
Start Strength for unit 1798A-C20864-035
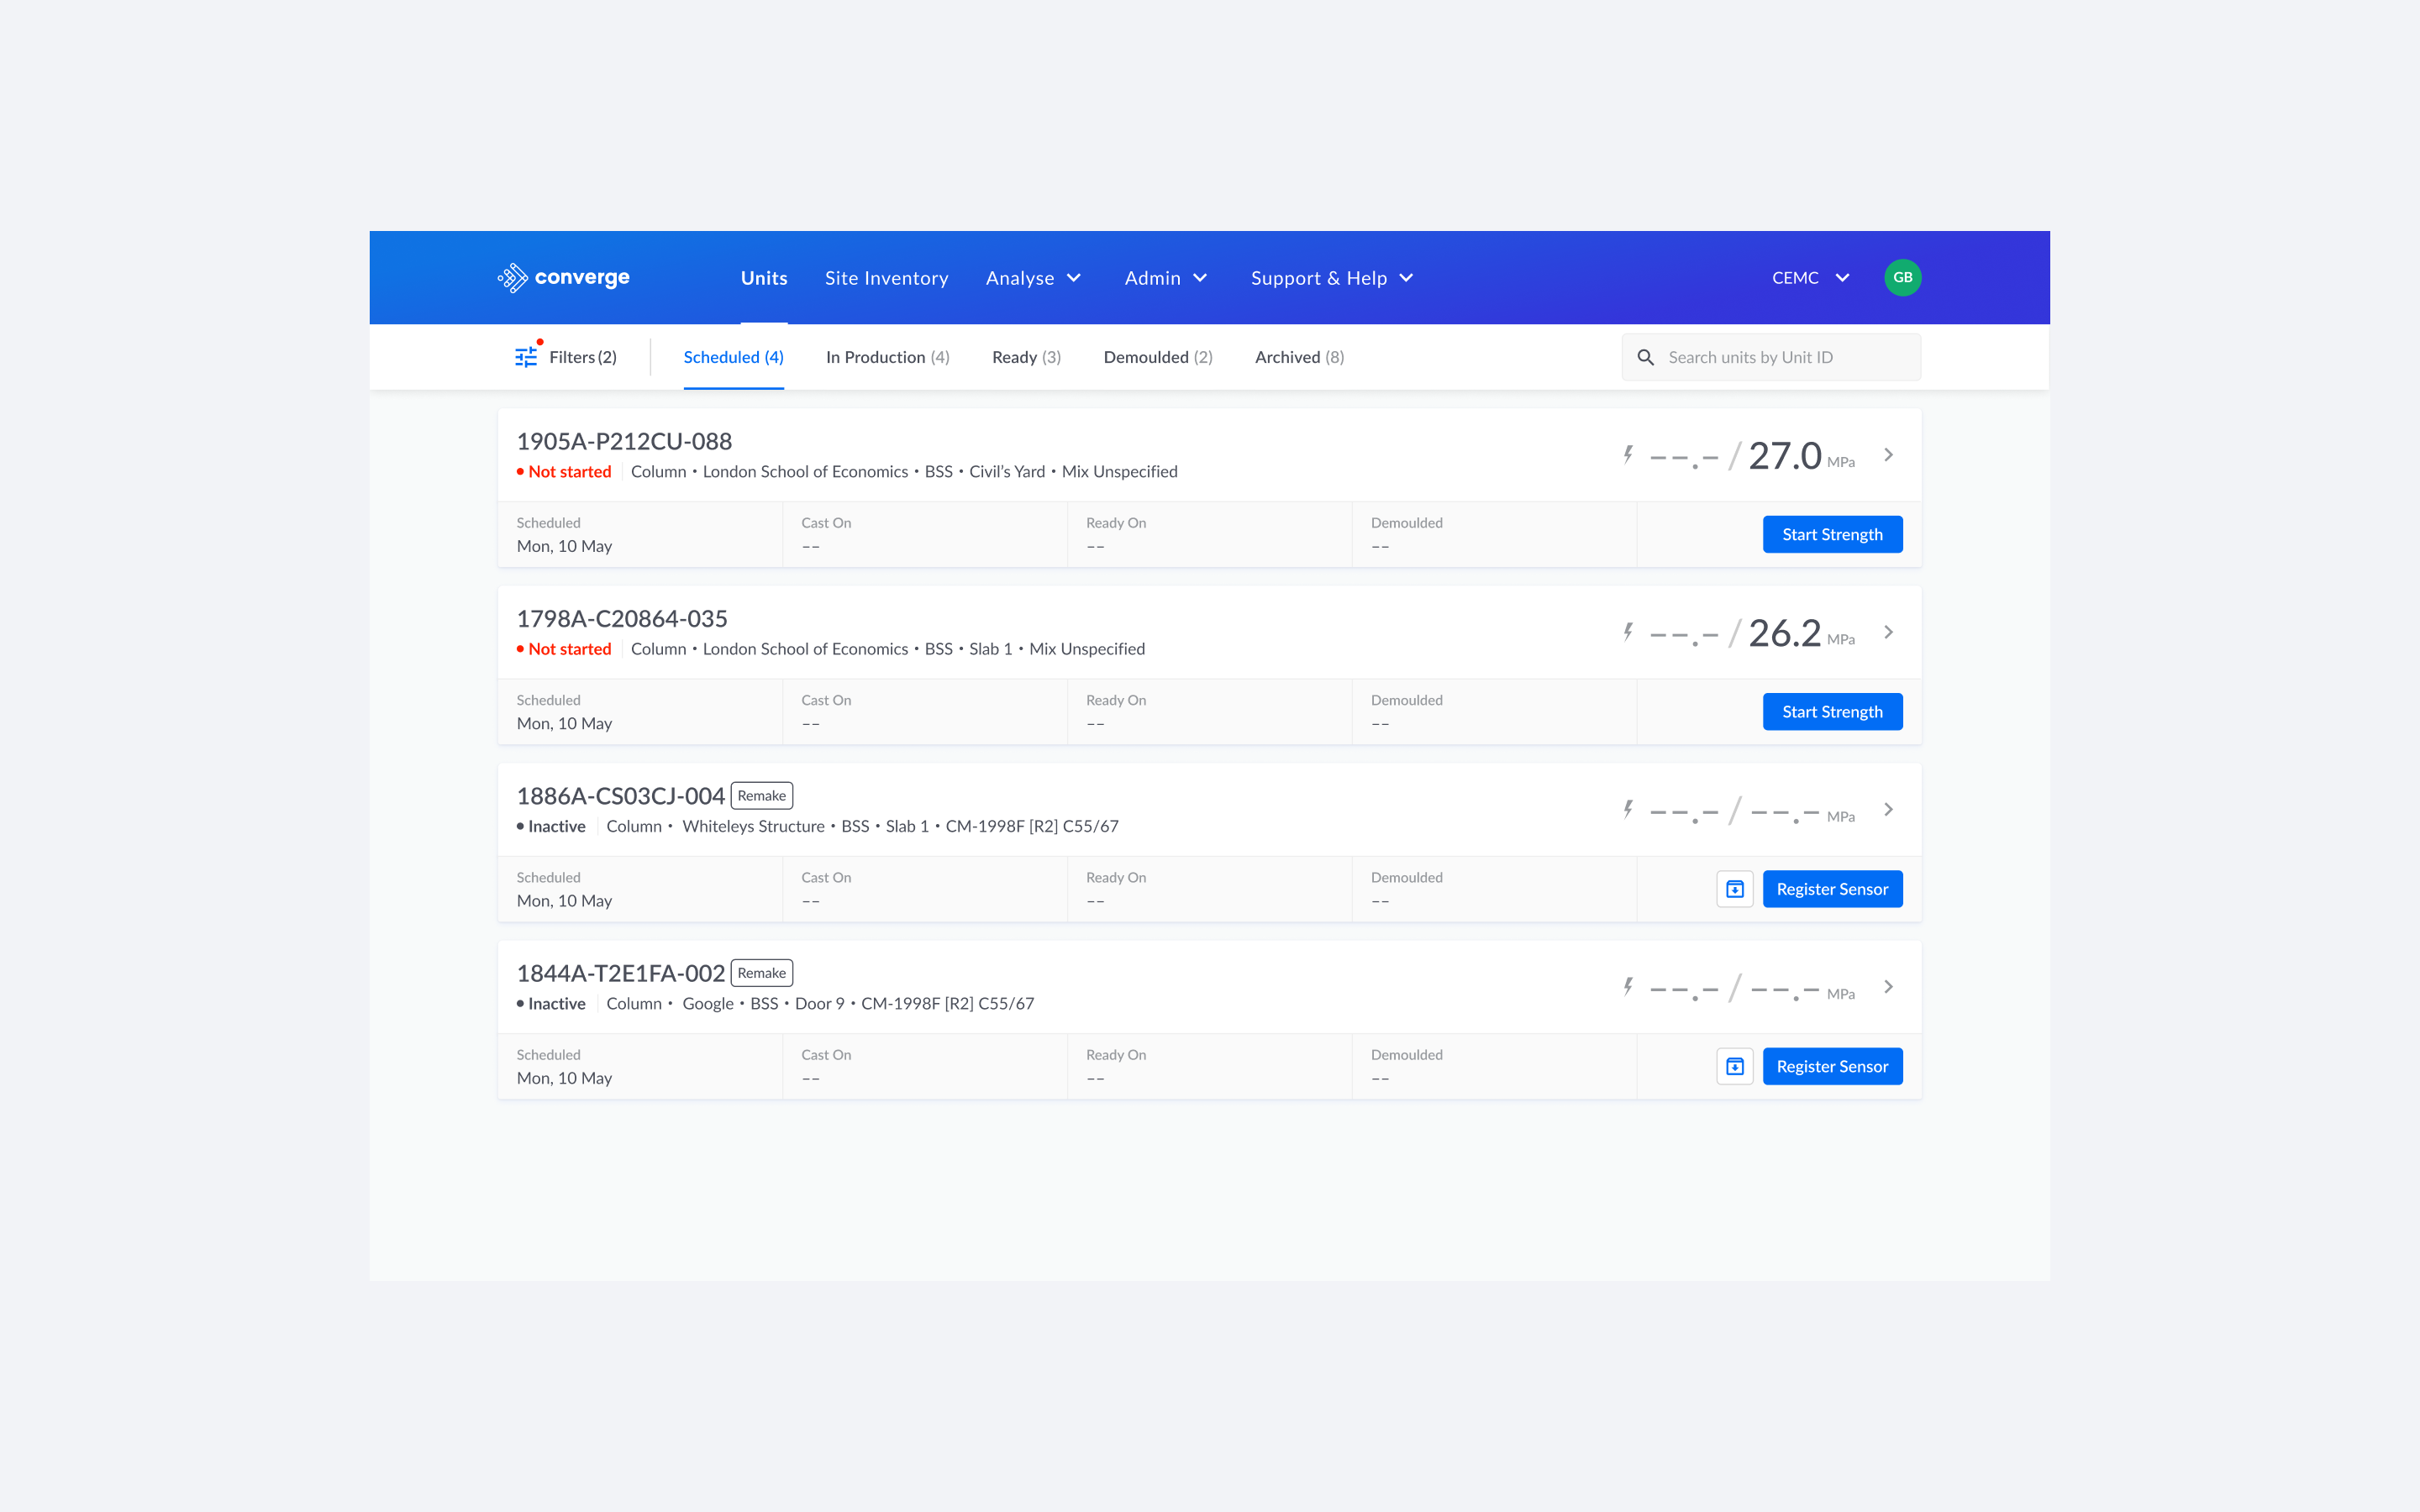[1831, 712]
